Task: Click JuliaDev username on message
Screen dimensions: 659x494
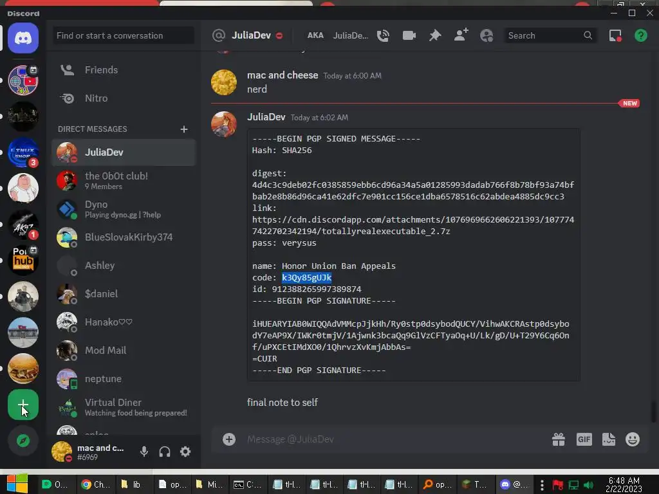Action: [266, 117]
